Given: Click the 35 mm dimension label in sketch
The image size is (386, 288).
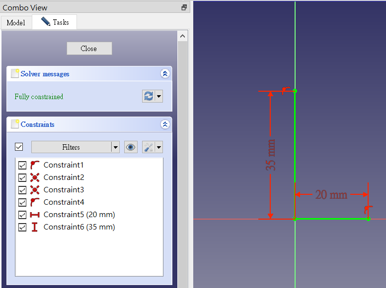Looking at the screenshot, I should 271,155.
